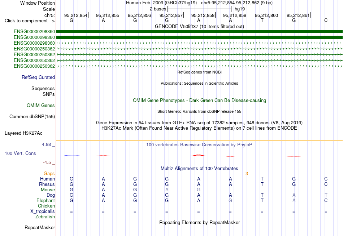The image size is (343, 236).
Task: Click the RefSeq Curated track label
Action: click(38, 77)
